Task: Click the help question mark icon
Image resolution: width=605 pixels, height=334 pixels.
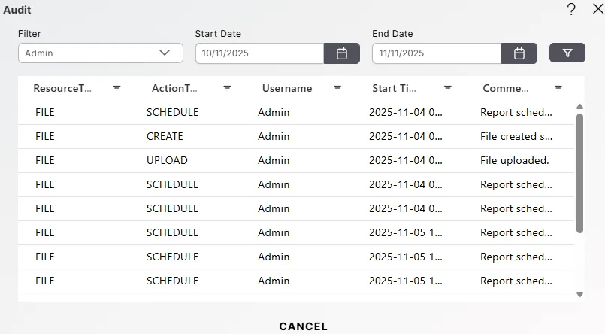Action: 571,9
